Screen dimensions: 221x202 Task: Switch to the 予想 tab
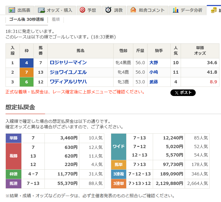coord(89,10)
